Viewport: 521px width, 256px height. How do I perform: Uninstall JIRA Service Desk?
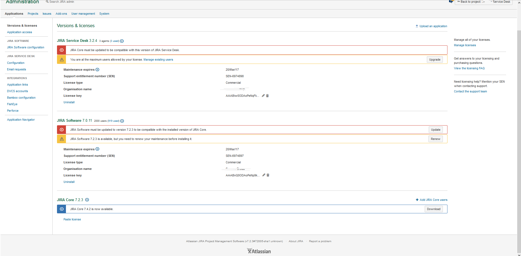tap(69, 102)
